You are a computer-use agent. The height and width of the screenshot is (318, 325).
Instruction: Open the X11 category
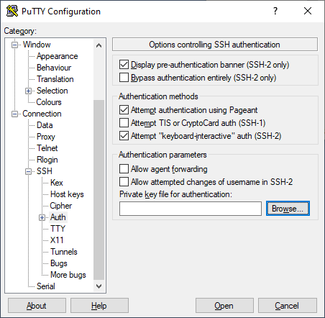(x=57, y=240)
